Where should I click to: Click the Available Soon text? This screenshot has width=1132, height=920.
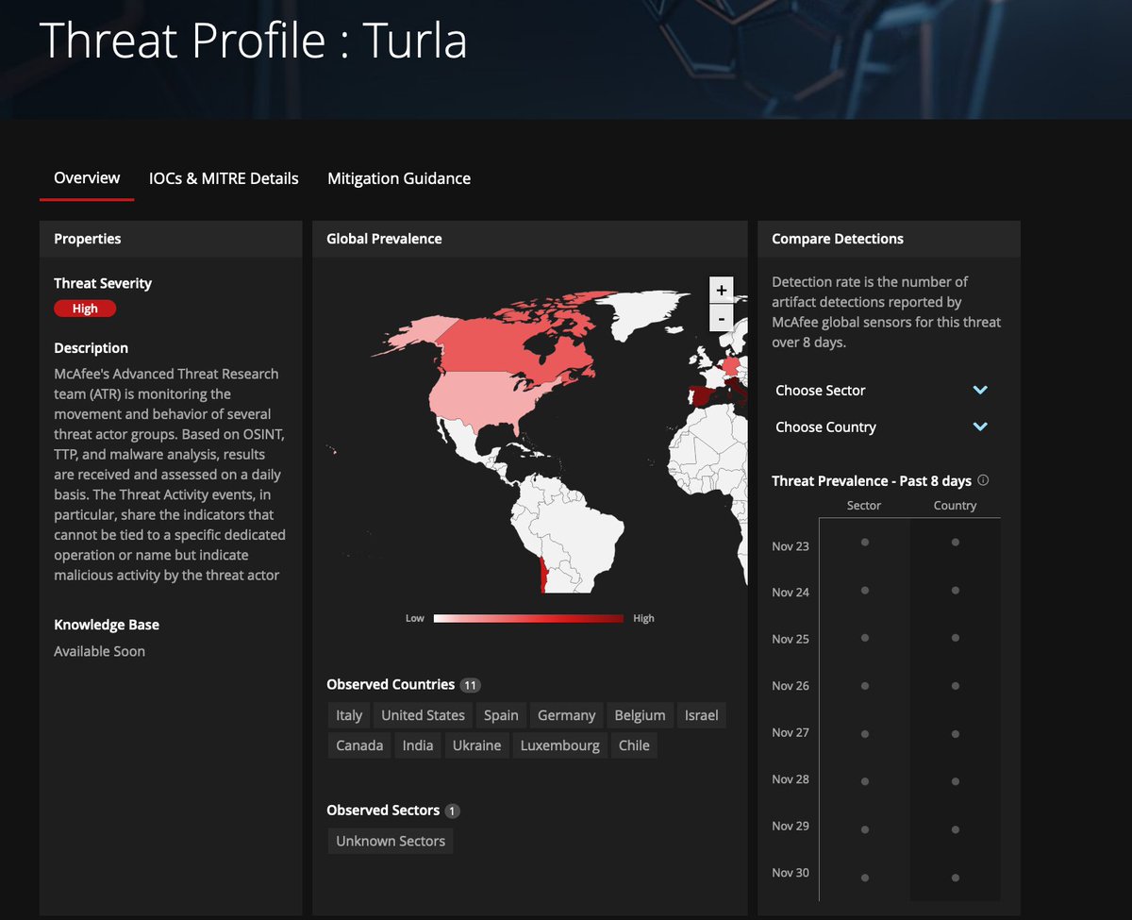click(99, 651)
